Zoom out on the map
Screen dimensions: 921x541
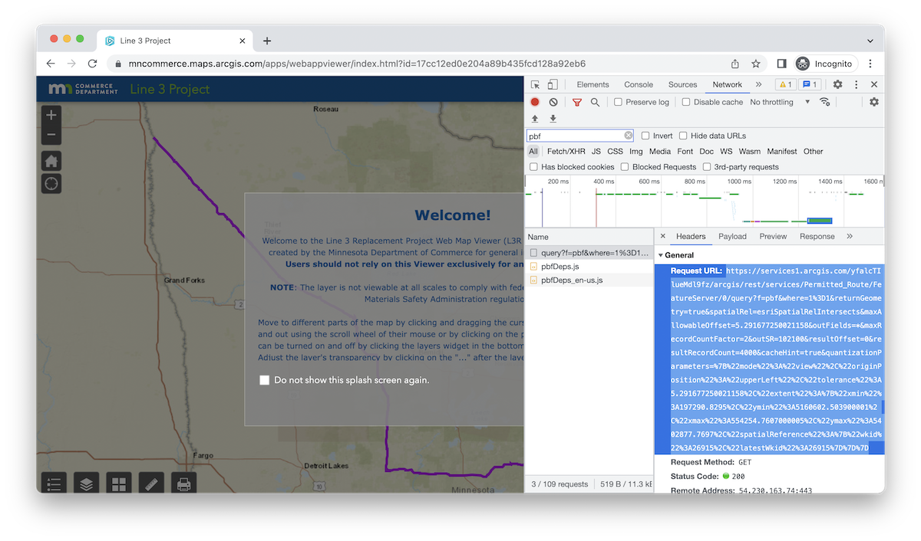point(51,135)
